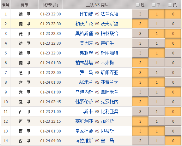
Task: Check the 负 select-all checkbox in header
Action: click(170, 5)
